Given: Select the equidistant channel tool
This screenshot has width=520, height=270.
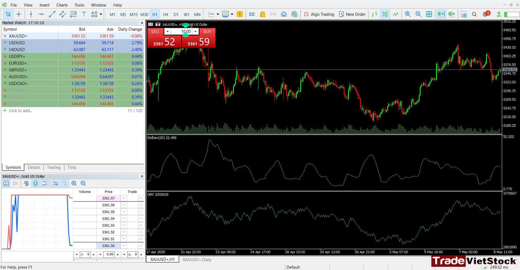Looking at the screenshot, I should coord(63,14).
